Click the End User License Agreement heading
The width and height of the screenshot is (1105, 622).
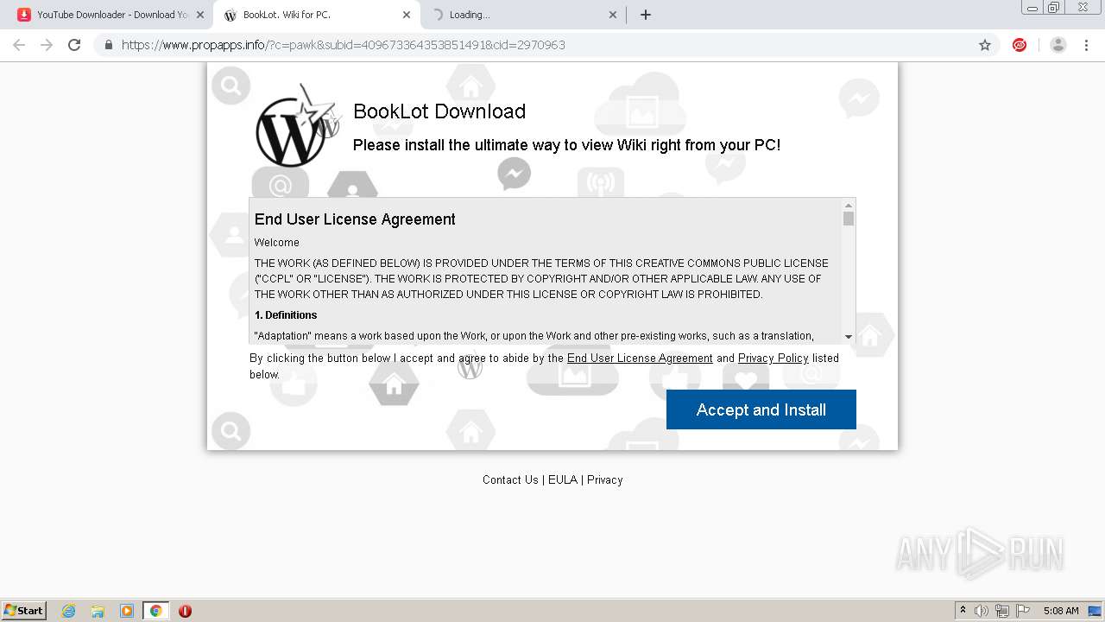pyautogui.click(x=355, y=219)
